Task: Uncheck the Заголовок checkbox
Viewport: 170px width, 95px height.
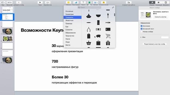Action: pos(142,26)
